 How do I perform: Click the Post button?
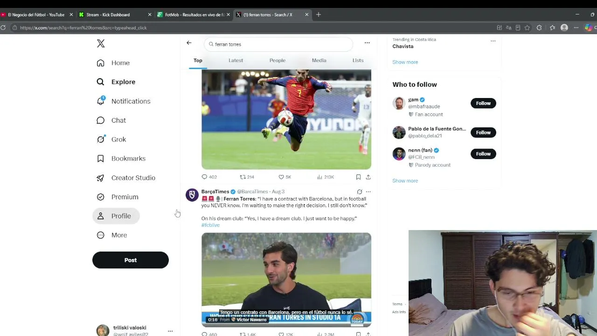(131, 260)
